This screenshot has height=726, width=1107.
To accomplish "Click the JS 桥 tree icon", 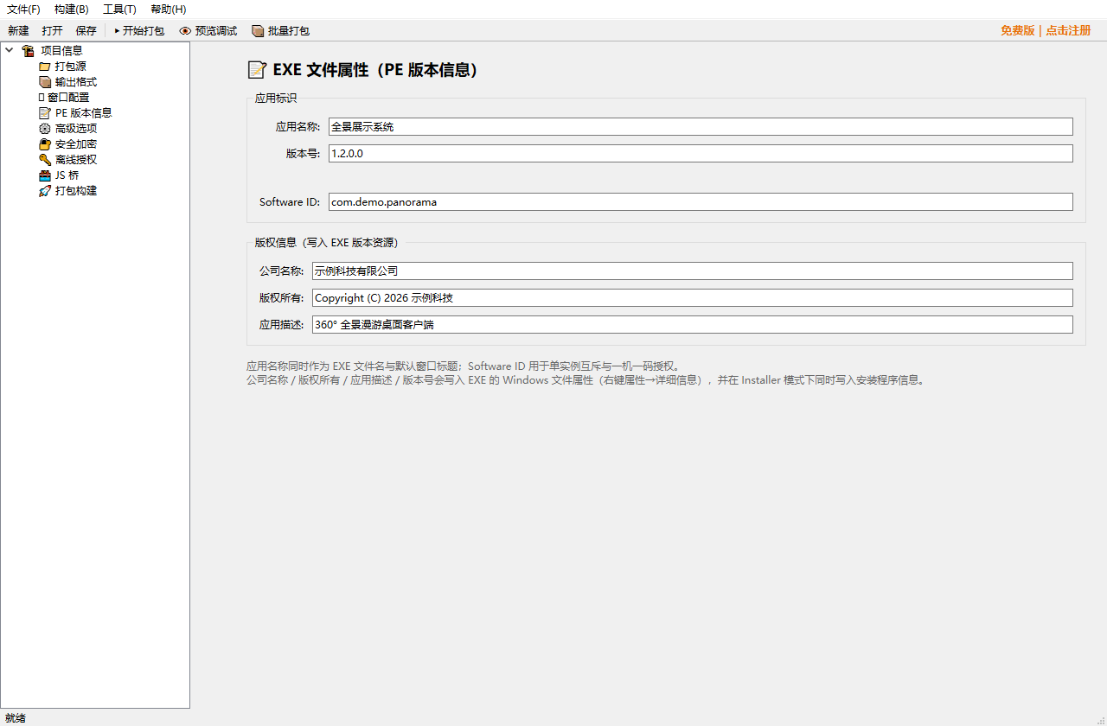I will click(x=45, y=175).
